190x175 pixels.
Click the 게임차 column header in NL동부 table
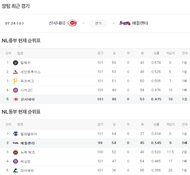(170, 124)
